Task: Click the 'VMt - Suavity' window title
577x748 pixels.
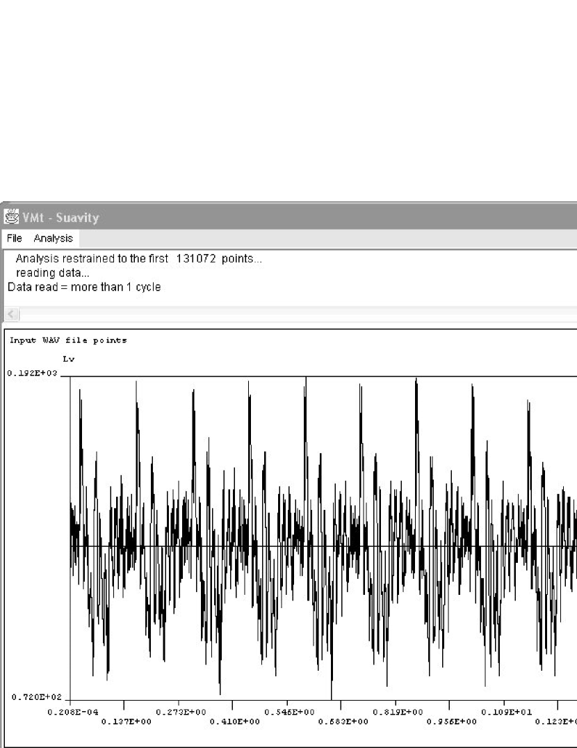Action: pos(60,218)
